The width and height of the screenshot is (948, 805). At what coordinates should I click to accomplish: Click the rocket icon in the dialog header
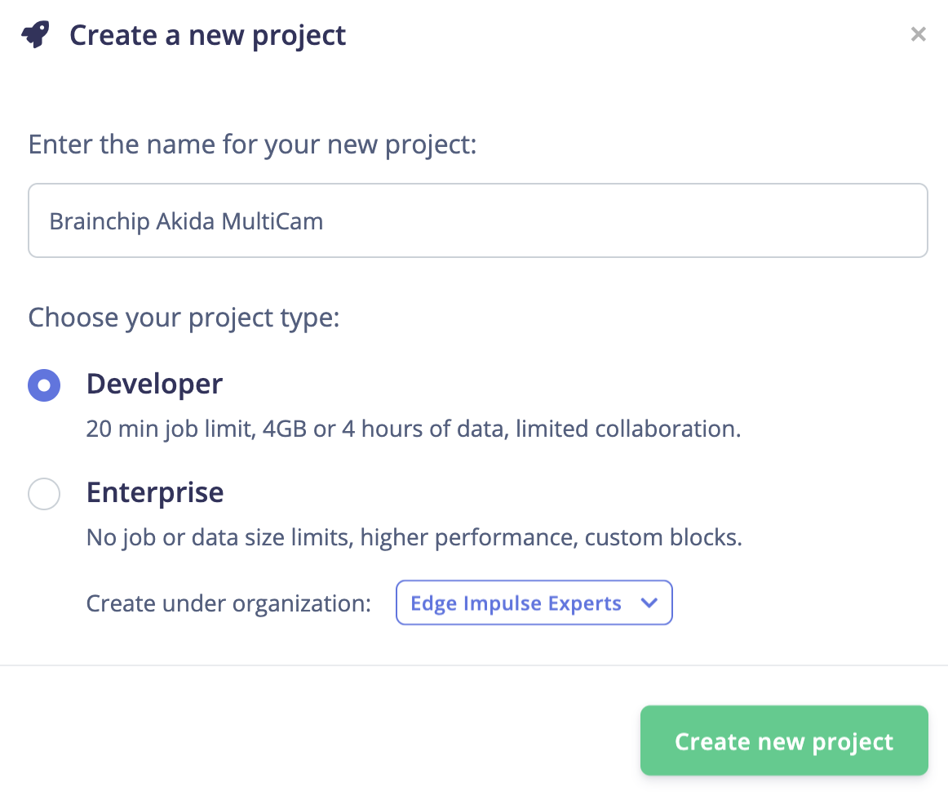(35, 35)
